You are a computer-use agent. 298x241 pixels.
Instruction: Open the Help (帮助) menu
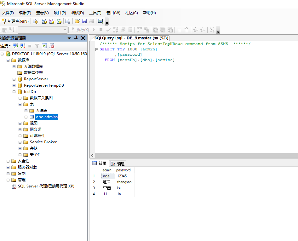(x=149, y=13)
